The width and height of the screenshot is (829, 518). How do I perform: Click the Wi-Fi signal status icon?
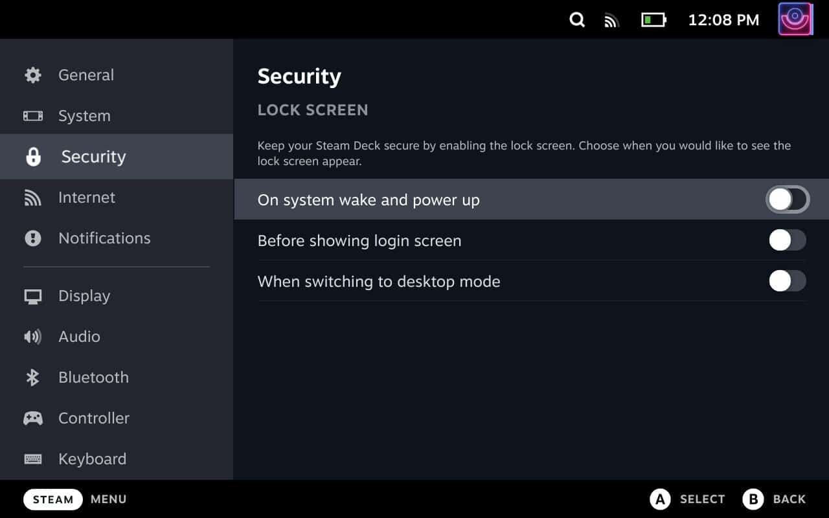611,21
